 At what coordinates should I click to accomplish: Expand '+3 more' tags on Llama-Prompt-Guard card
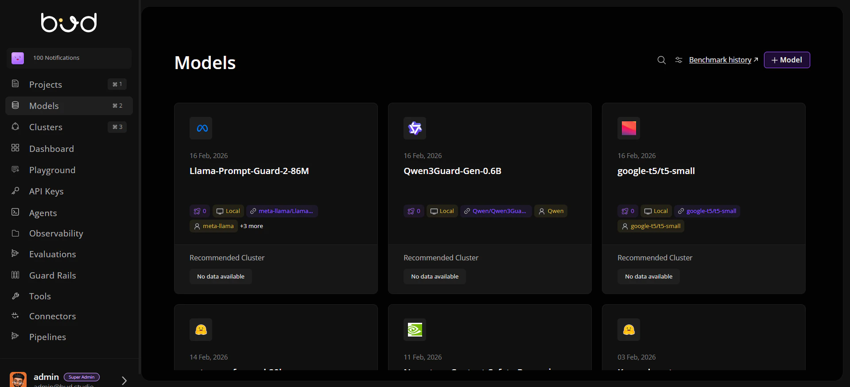coord(252,226)
